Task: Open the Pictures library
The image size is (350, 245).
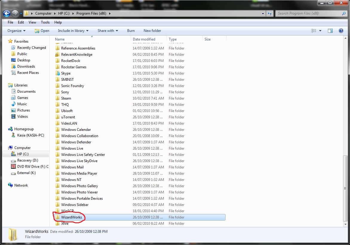Action: pyautogui.click(x=21, y=110)
